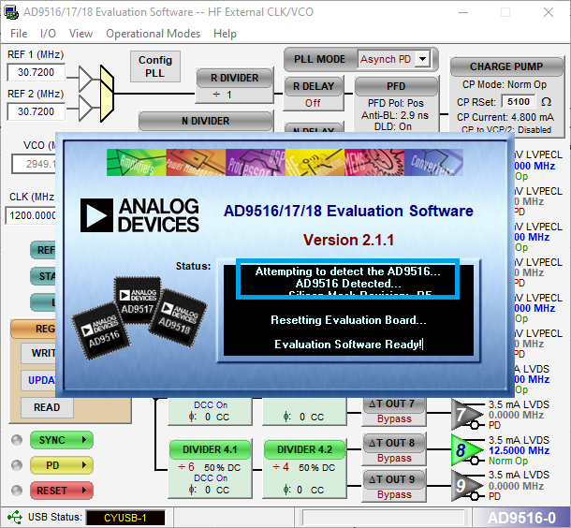Click the red RESET button
571x528 pixels.
[62, 491]
